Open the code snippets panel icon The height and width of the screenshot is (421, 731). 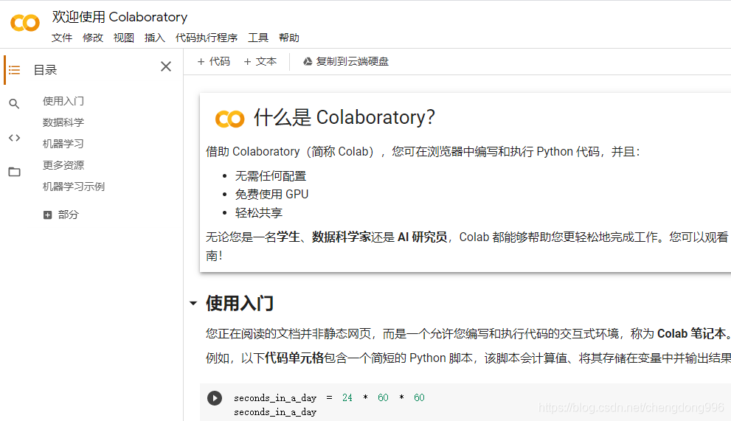pos(15,138)
